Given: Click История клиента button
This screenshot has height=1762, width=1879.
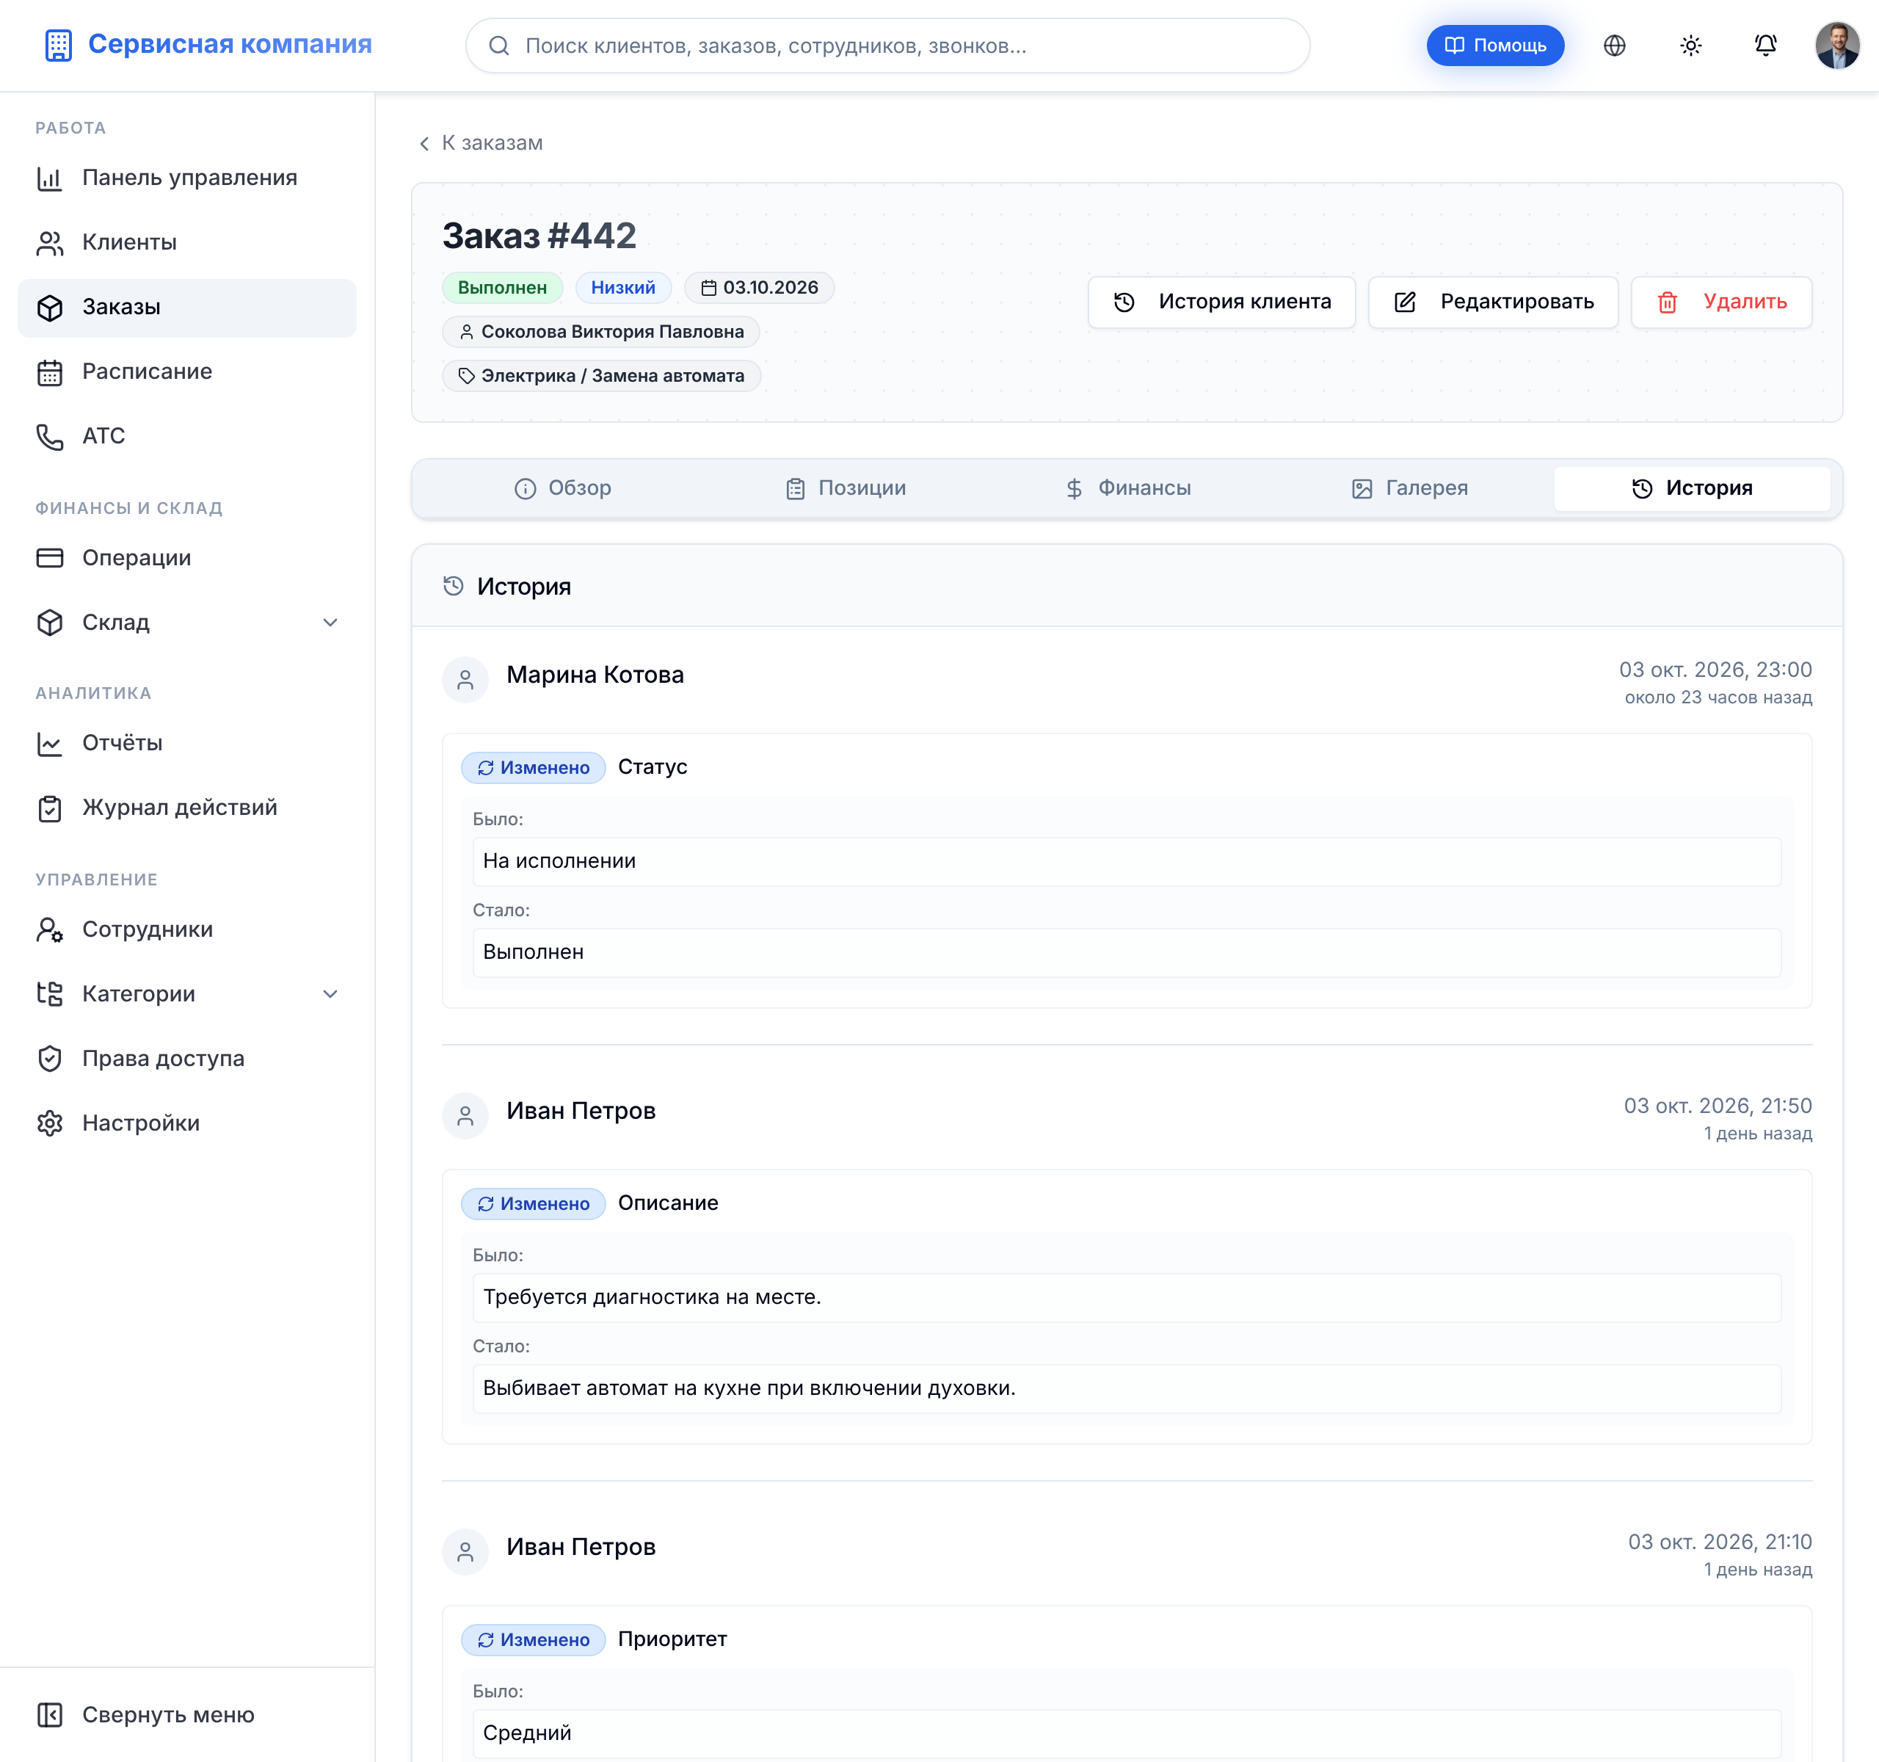Looking at the screenshot, I should coord(1221,302).
